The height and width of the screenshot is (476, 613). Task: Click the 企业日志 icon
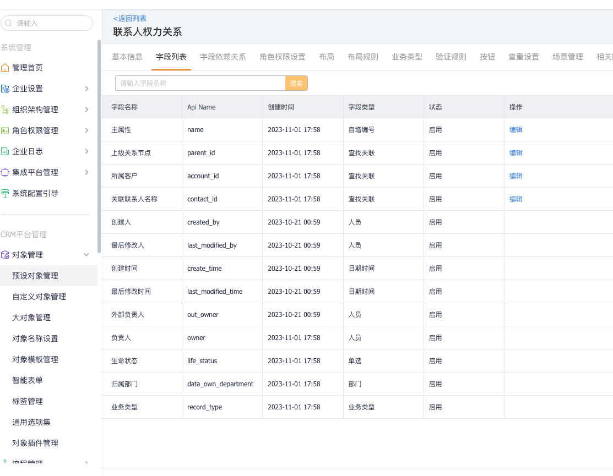5,151
